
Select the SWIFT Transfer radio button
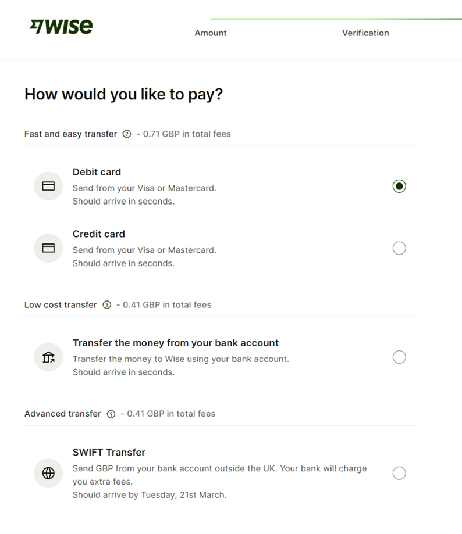coord(399,473)
